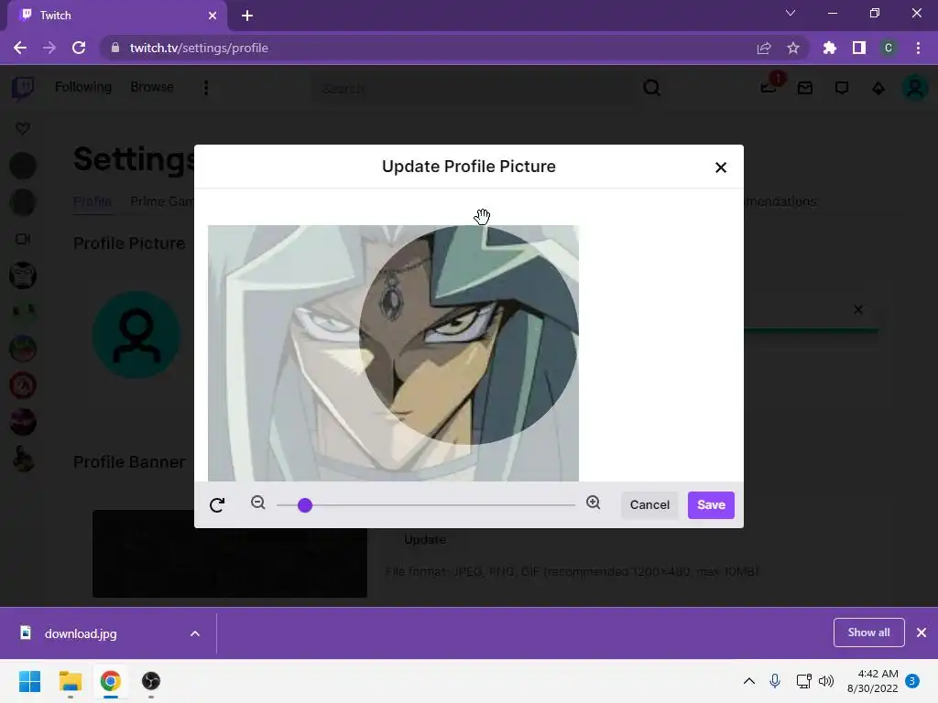Click Show all downloads
The image size is (938, 703).
pyautogui.click(x=868, y=633)
